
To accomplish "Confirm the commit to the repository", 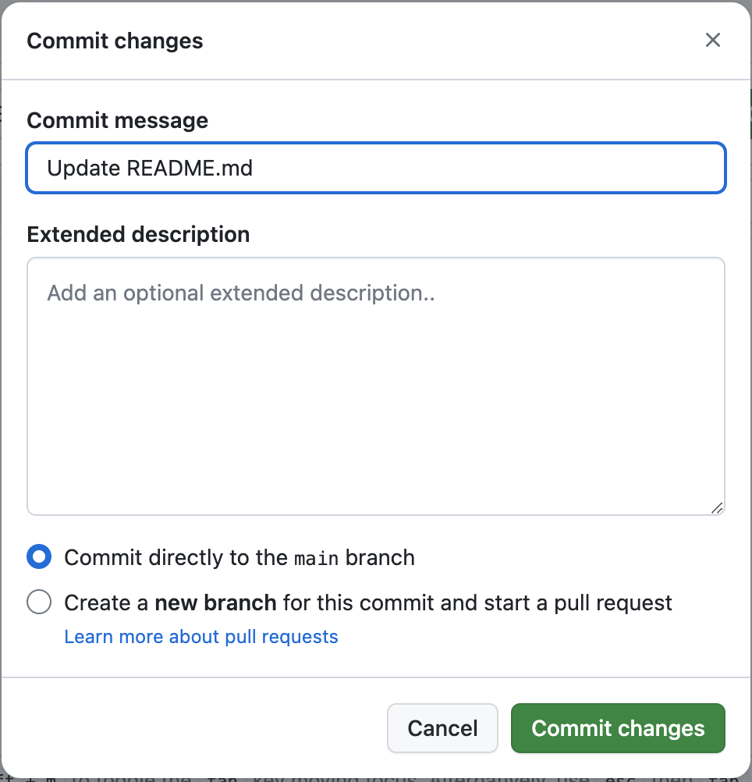I will tap(617, 727).
